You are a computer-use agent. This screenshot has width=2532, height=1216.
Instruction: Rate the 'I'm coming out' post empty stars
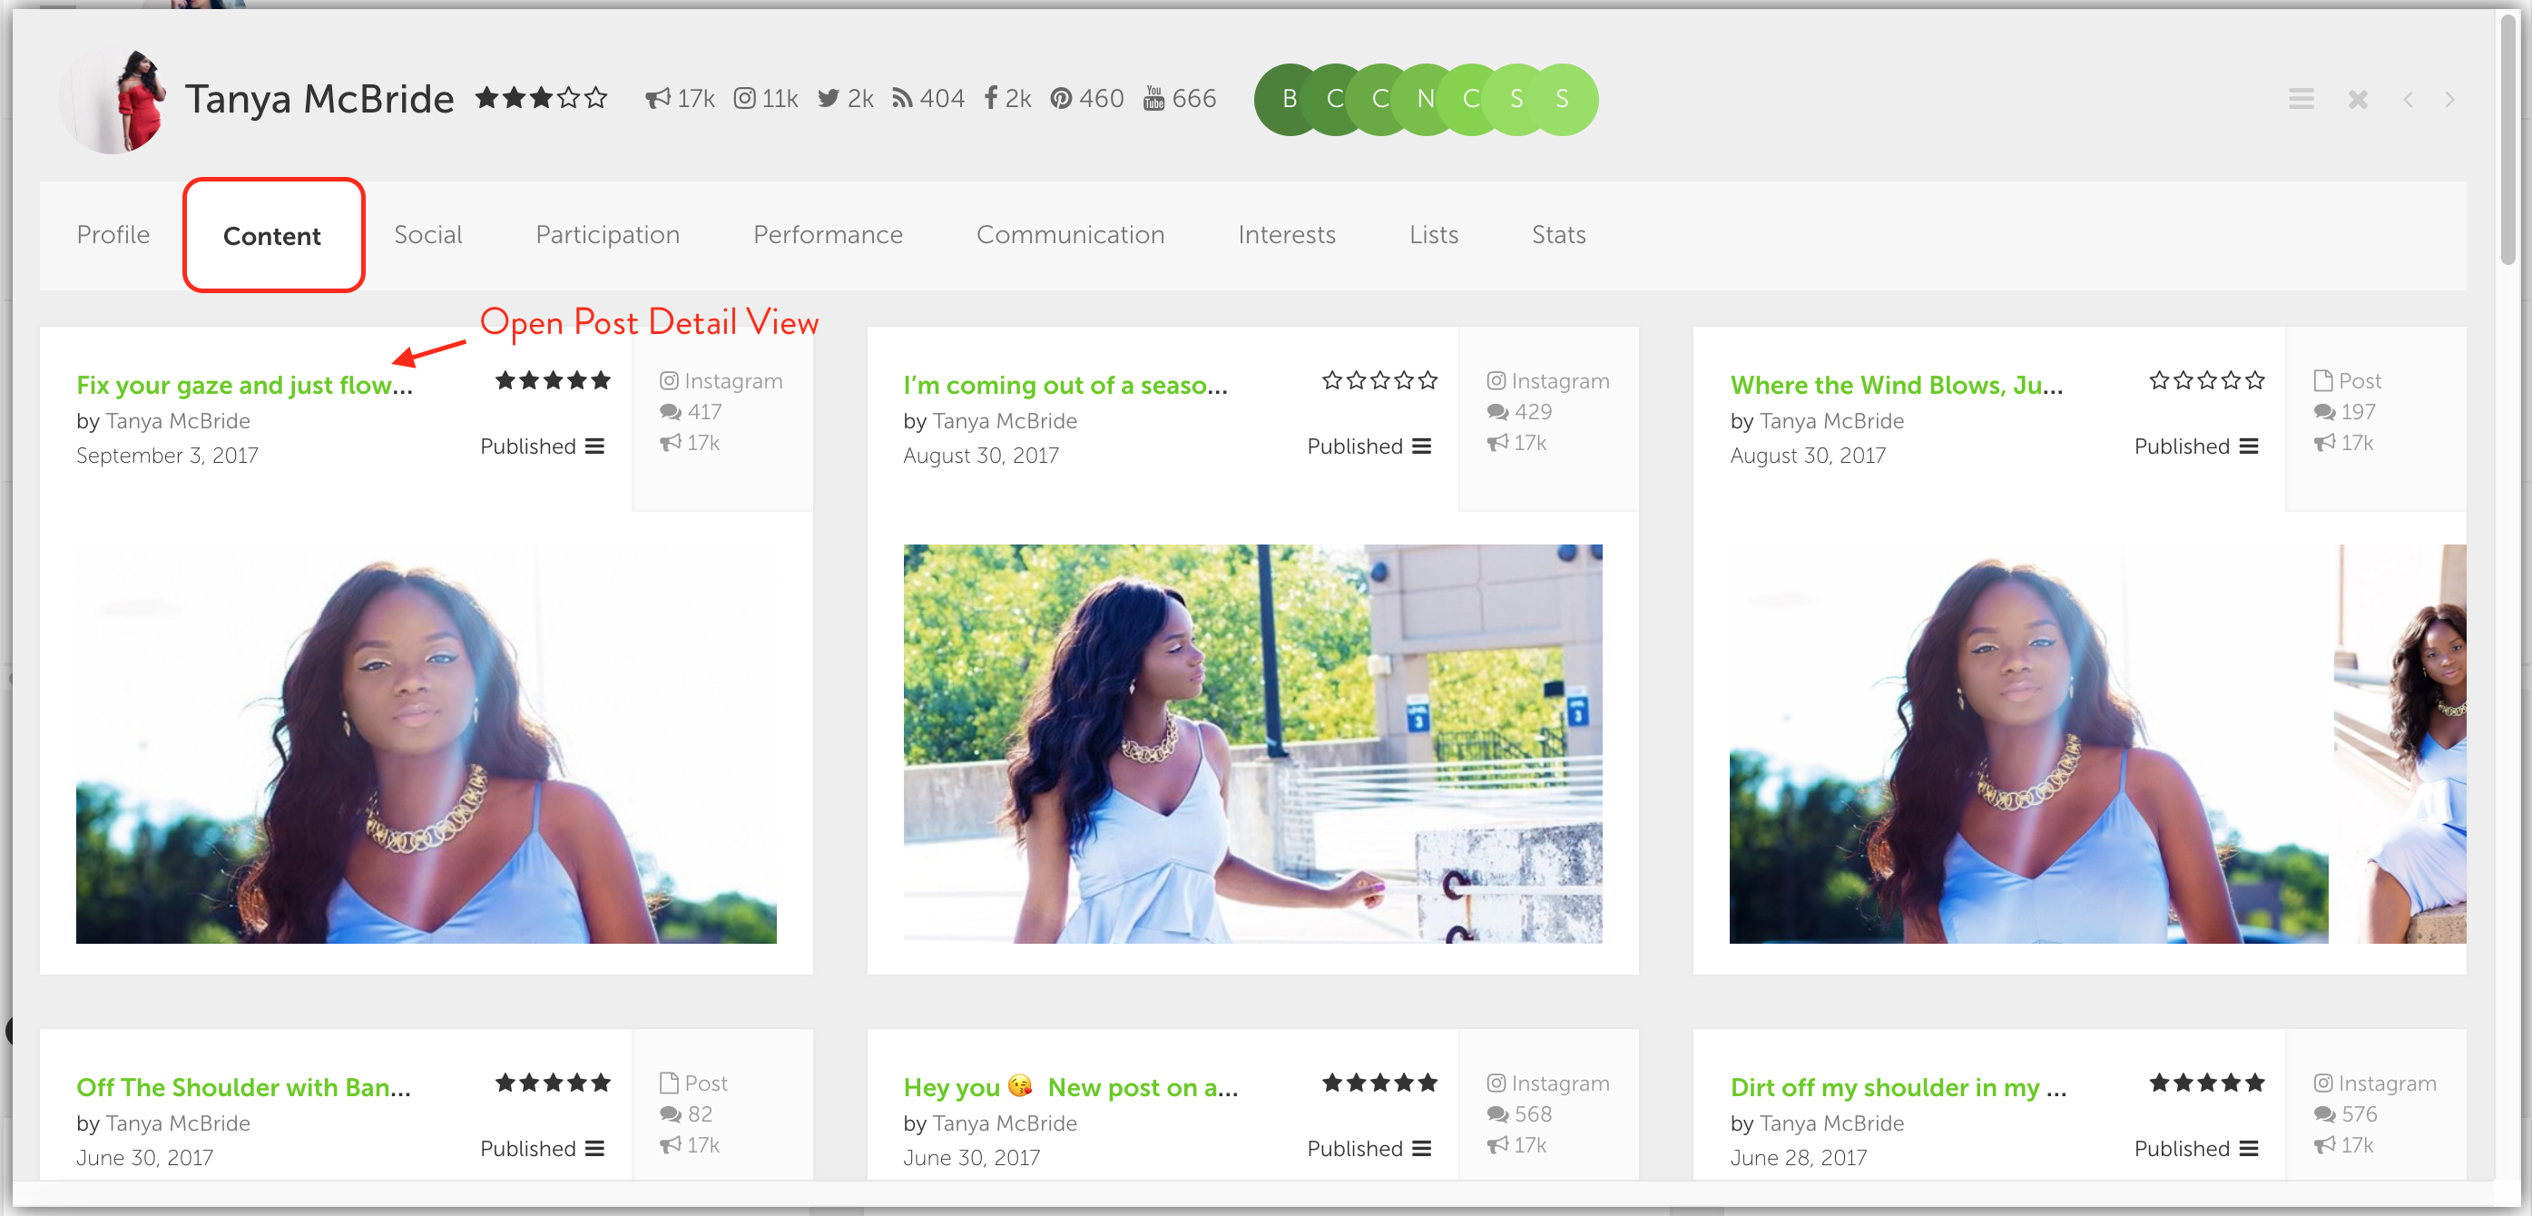tap(1379, 380)
